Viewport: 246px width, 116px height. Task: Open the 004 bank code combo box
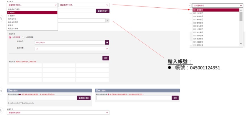tap(217, 5)
